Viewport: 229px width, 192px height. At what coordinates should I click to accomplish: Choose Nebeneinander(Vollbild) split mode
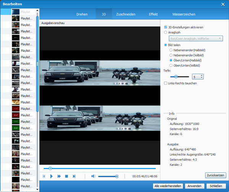click(x=171, y=55)
